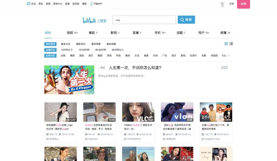Open the 主站 home TV icon
Viewport: 277px width, 161px height.
coord(28,4)
